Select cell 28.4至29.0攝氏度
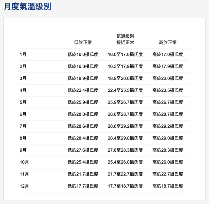This screenshot has height=204, width=209. point(125,138)
